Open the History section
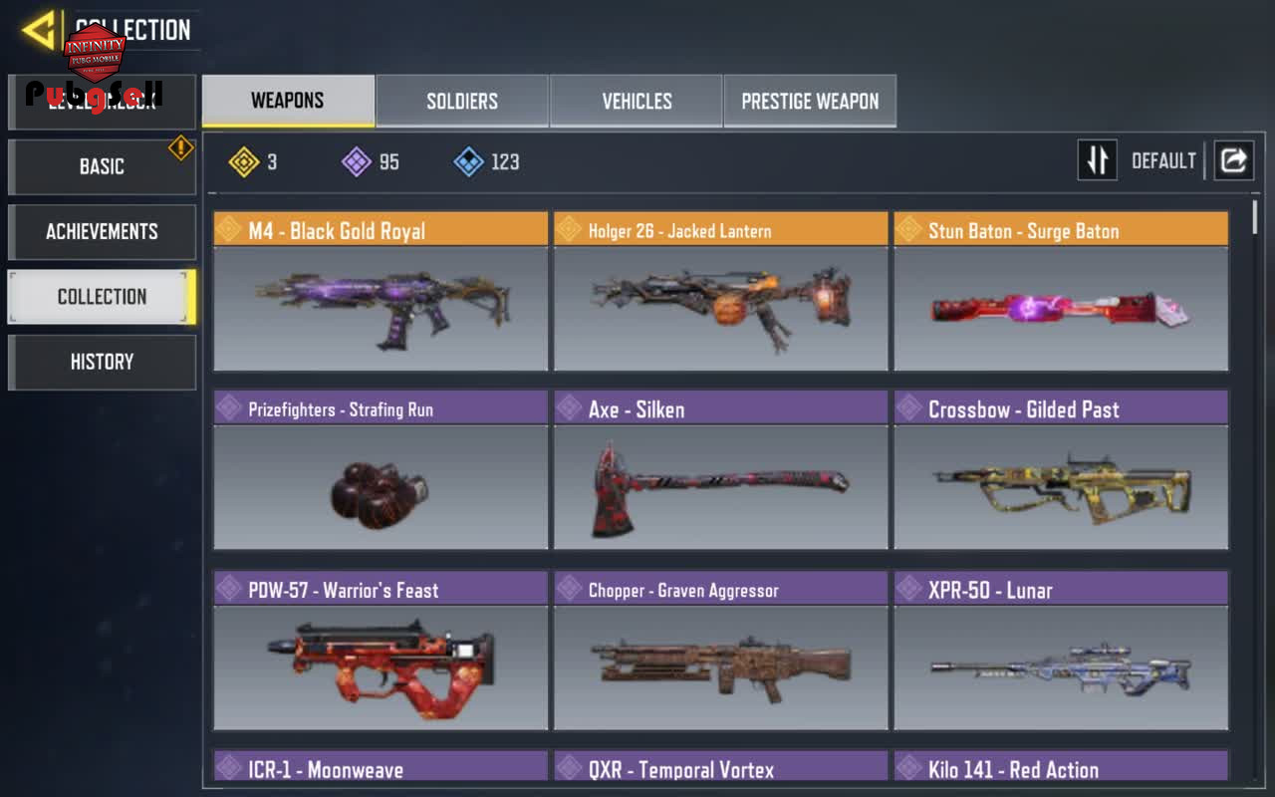The height and width of the screenshot is (797, 1275). 102,362
